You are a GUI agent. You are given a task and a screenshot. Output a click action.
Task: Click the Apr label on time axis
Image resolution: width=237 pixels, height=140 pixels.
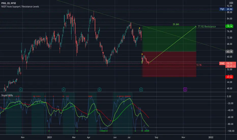pyautogui.click(x=88, y=137)
